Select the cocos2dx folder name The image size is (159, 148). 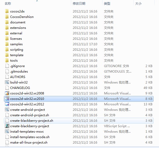pyautogui.click(x=17, y=11)
